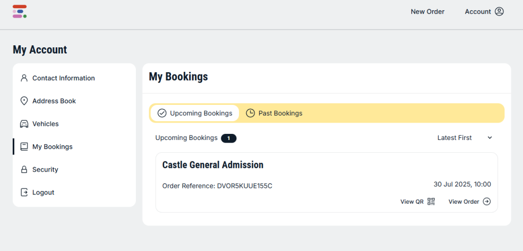The width and height of the screenshot is (523, 251).
Task: Click the person icon beside Contact Information
Action: [23, 78]
